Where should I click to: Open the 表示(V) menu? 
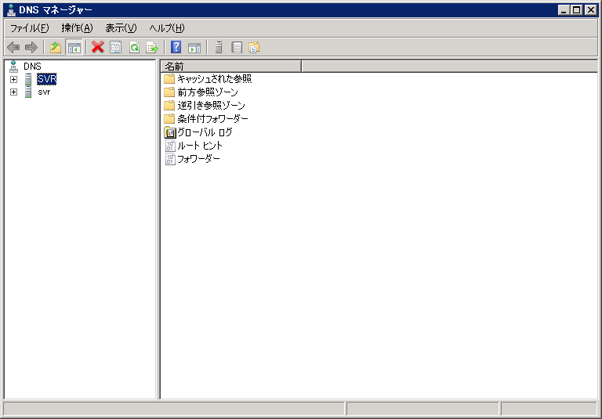(x=121, y=28)
